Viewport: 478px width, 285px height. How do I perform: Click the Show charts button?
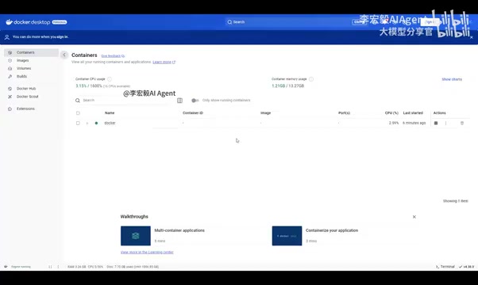tap(452, 79)
